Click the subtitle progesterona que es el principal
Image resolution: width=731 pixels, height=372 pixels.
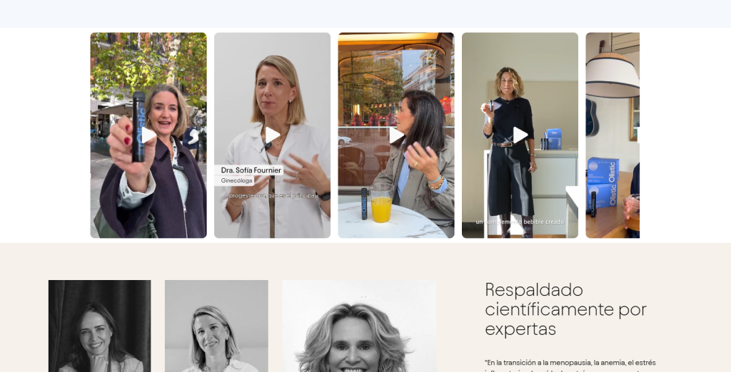click(x=272, y=196)
